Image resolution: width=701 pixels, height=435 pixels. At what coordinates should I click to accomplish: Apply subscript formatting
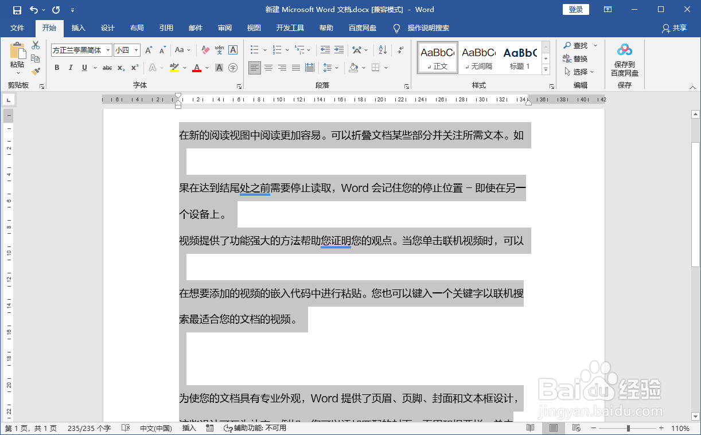[121, 68]
